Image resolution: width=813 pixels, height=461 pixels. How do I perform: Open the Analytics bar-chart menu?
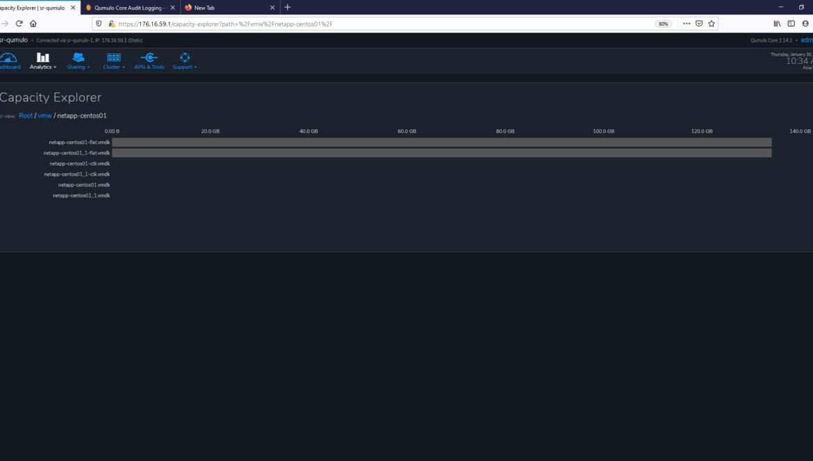[x=42, y=60]
